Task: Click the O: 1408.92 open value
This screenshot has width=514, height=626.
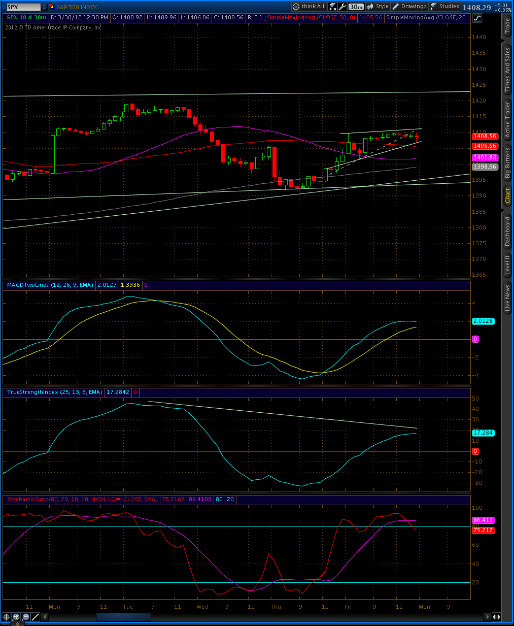Action: pos(127,17)
